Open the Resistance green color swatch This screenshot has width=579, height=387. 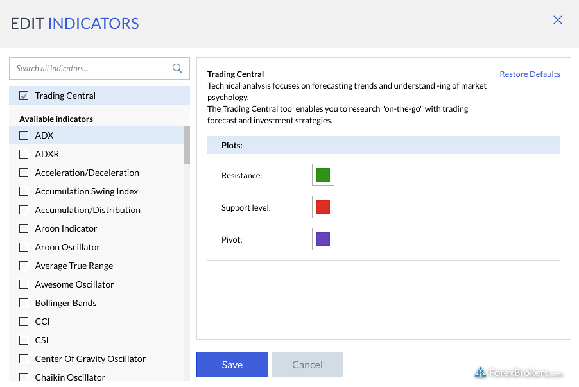pyautogui.click(x=323, y=175)
